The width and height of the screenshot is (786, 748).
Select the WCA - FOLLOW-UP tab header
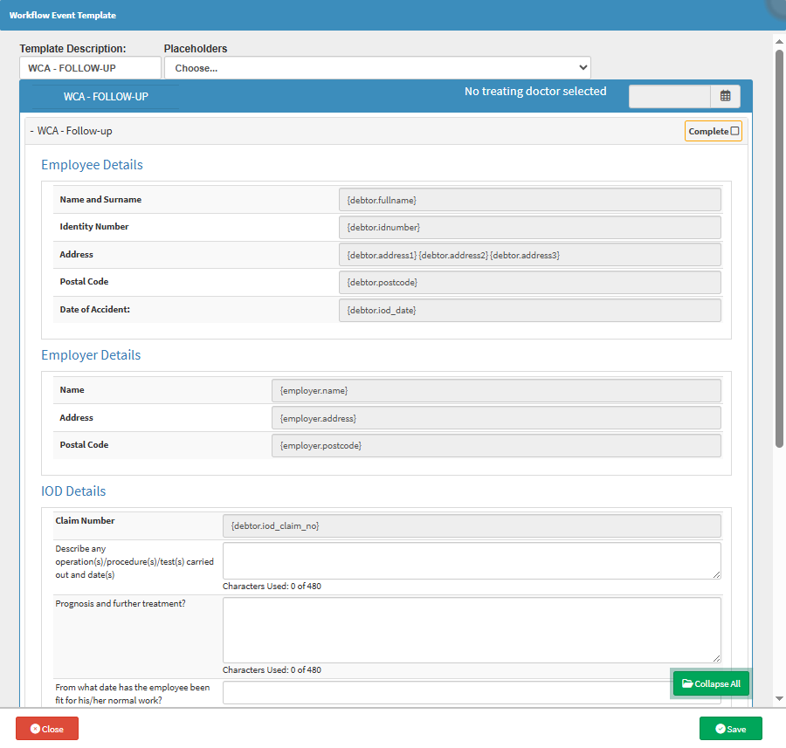click(x=105, y=96)
